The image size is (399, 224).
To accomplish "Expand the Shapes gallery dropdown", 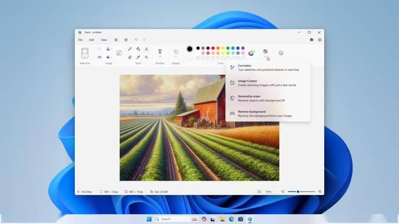I will [x=176, y=56].
